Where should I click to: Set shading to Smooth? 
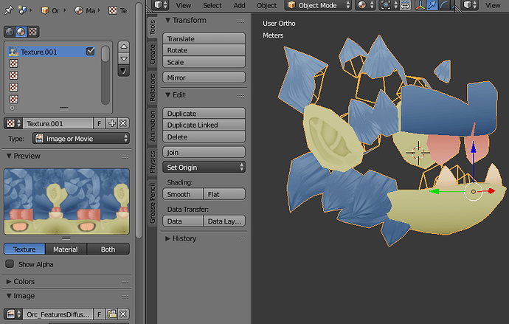click(x=183, y=194)
